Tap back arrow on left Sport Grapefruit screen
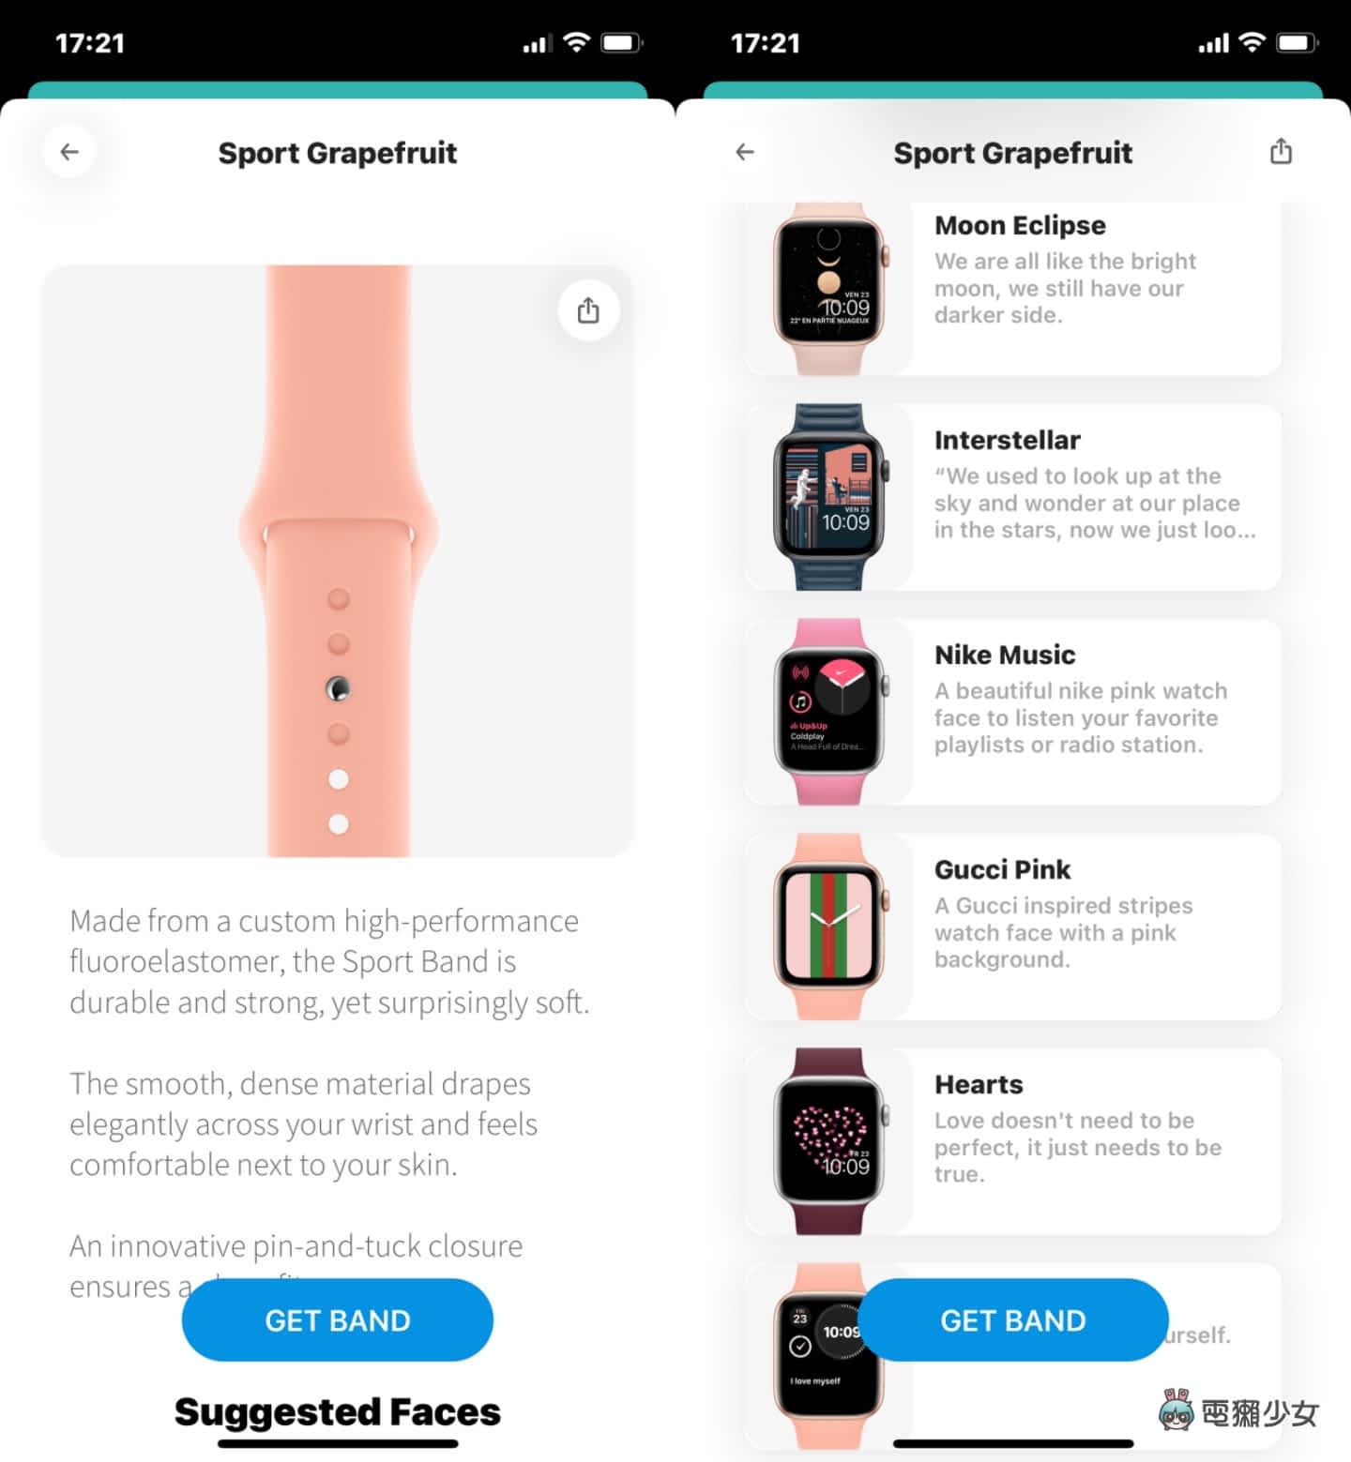This screenshot has height=1462, width=1351. pos(69,152)
